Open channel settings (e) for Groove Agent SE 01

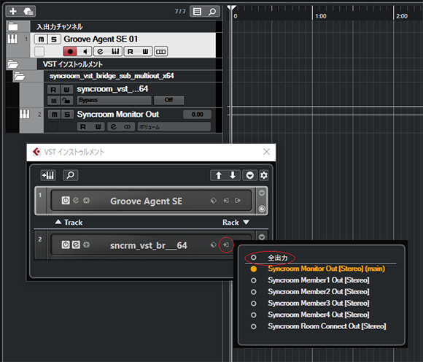click(x=101, y=51)
